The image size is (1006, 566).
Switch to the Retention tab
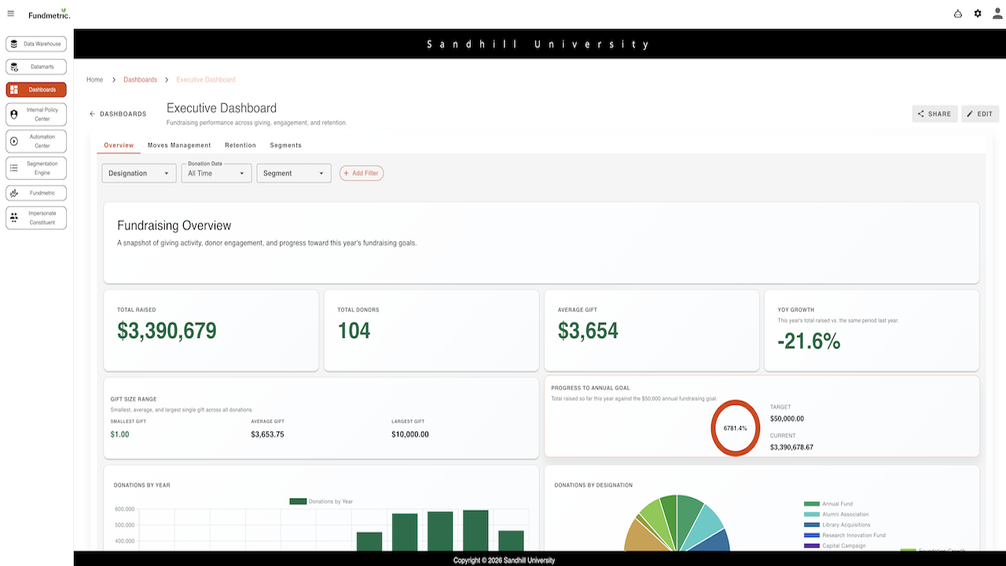coord(240,145)
